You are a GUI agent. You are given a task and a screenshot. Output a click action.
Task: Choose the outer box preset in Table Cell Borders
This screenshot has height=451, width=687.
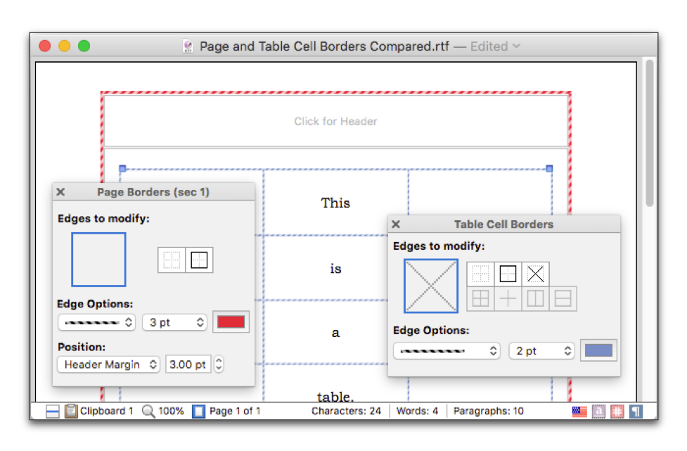pyautogui.click(x=508, y=274)
